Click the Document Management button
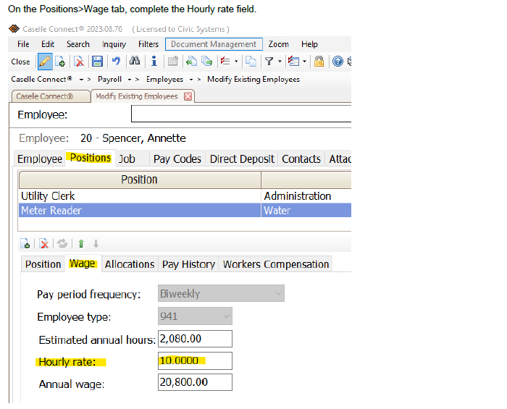 [x=214, y=44]
